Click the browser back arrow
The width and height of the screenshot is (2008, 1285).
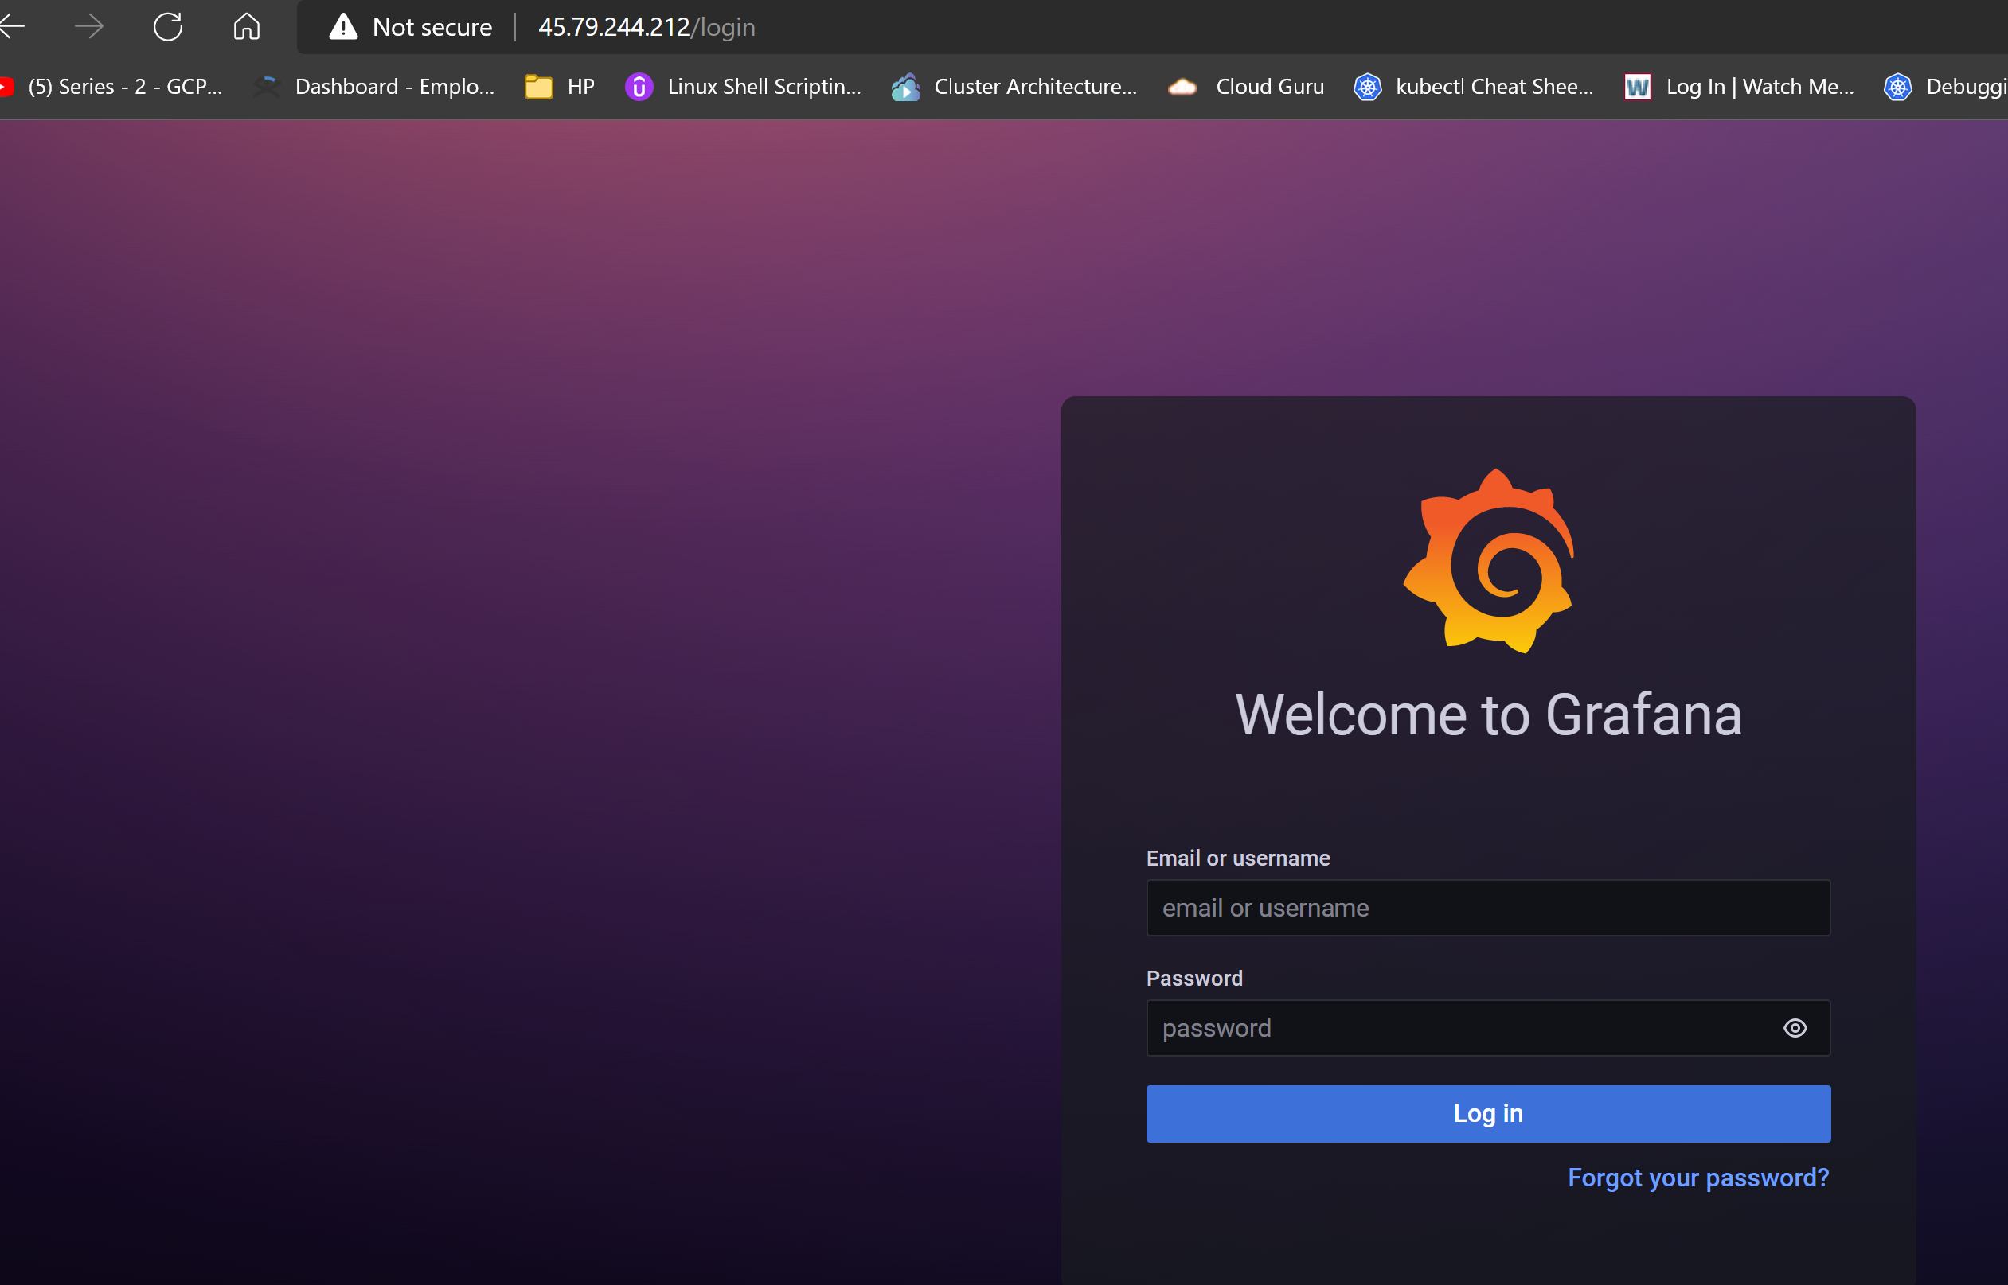pyautogui.click(x=12, y=26)
